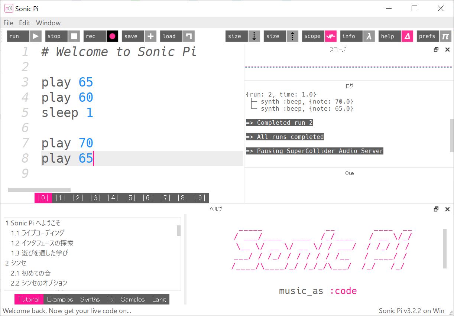Screen dimensions: 454x316
Task: Switch to buffer tab 0
Action: tap(43, 198)
